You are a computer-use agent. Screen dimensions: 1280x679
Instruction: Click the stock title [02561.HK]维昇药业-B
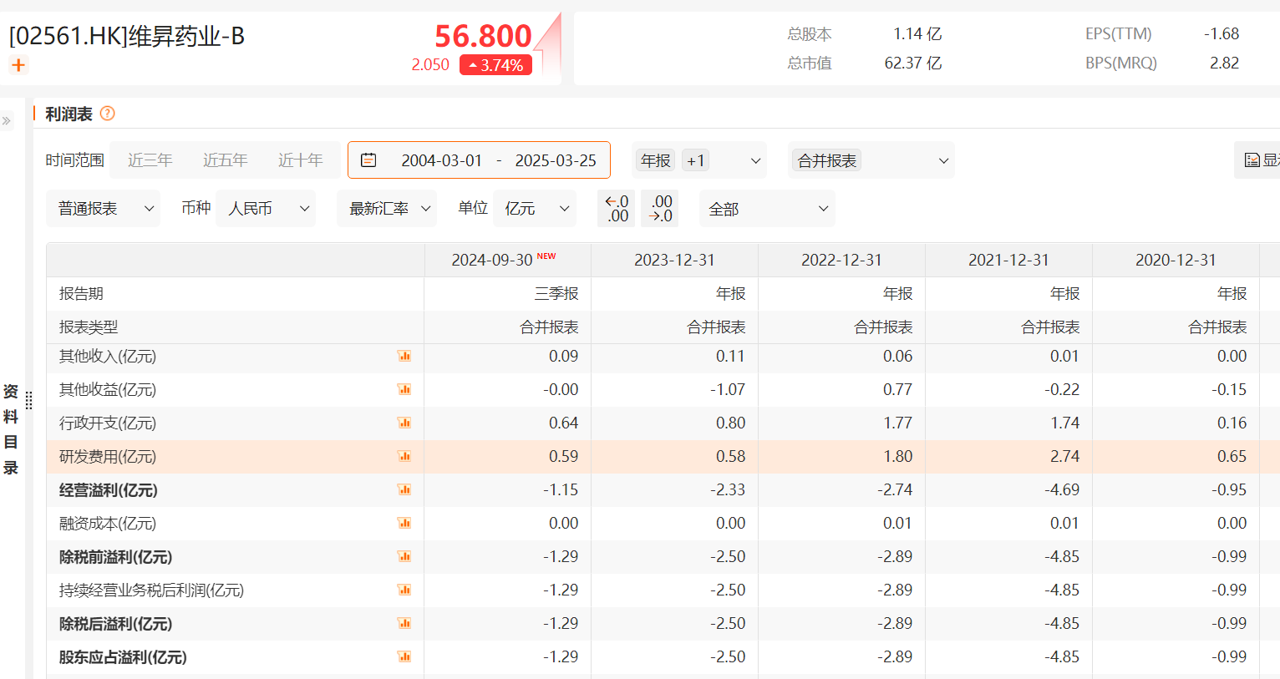pos(127,36)
